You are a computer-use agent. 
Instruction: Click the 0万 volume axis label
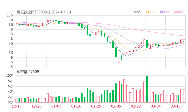click(x=10, y=102)
